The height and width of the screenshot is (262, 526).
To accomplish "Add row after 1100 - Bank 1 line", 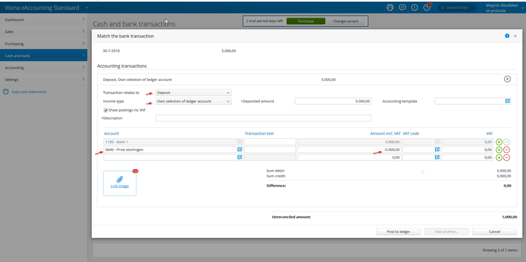I will click(499, 142).
